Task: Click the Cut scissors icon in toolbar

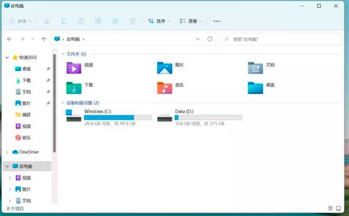Action: click(x=47, y=21)
